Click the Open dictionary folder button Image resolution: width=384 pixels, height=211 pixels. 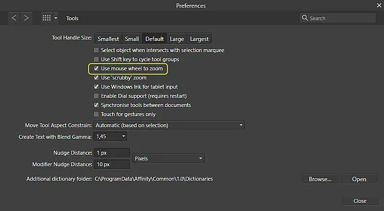tap(359, 179)
